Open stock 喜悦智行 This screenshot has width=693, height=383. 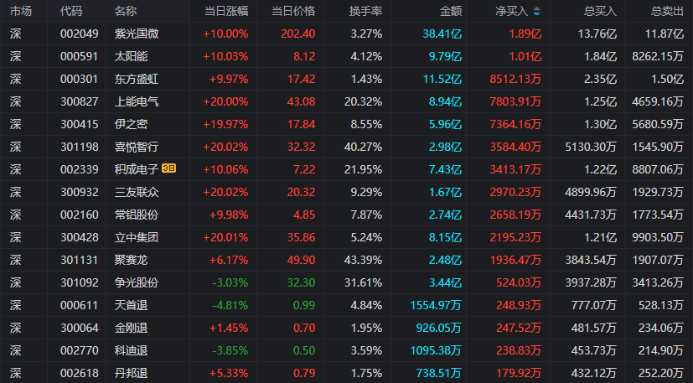137,147
